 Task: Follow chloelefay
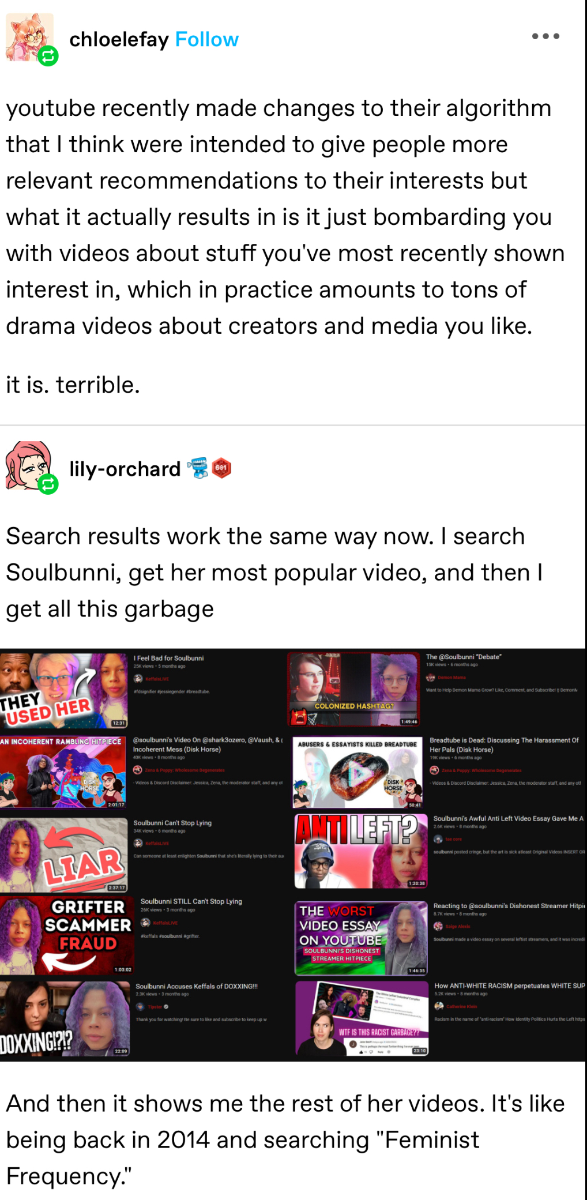point(206,39)
